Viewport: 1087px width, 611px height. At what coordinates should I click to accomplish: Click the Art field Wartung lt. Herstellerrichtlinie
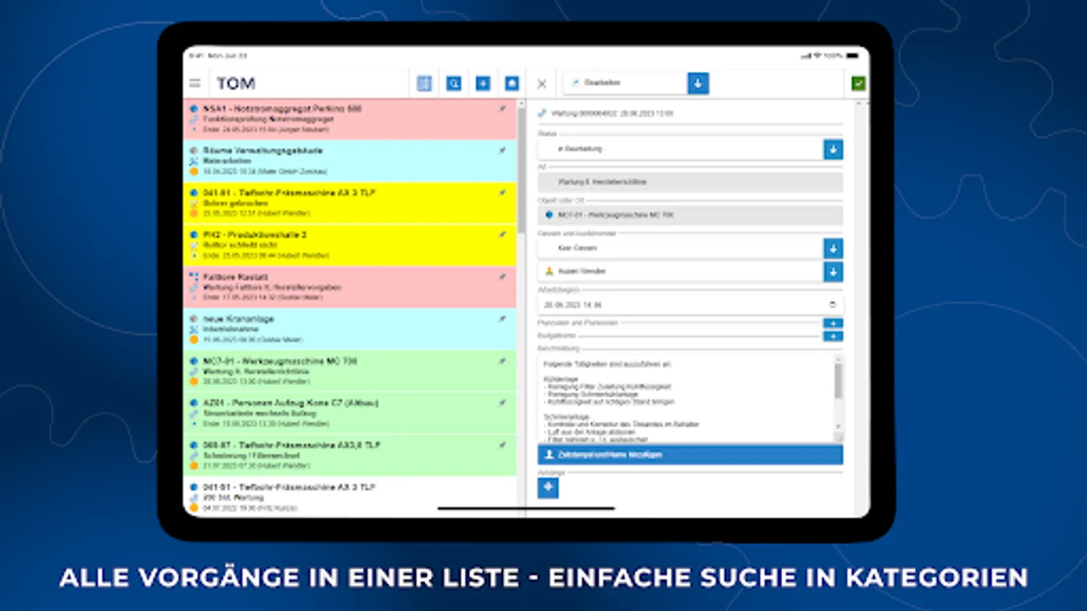point(690,182)
